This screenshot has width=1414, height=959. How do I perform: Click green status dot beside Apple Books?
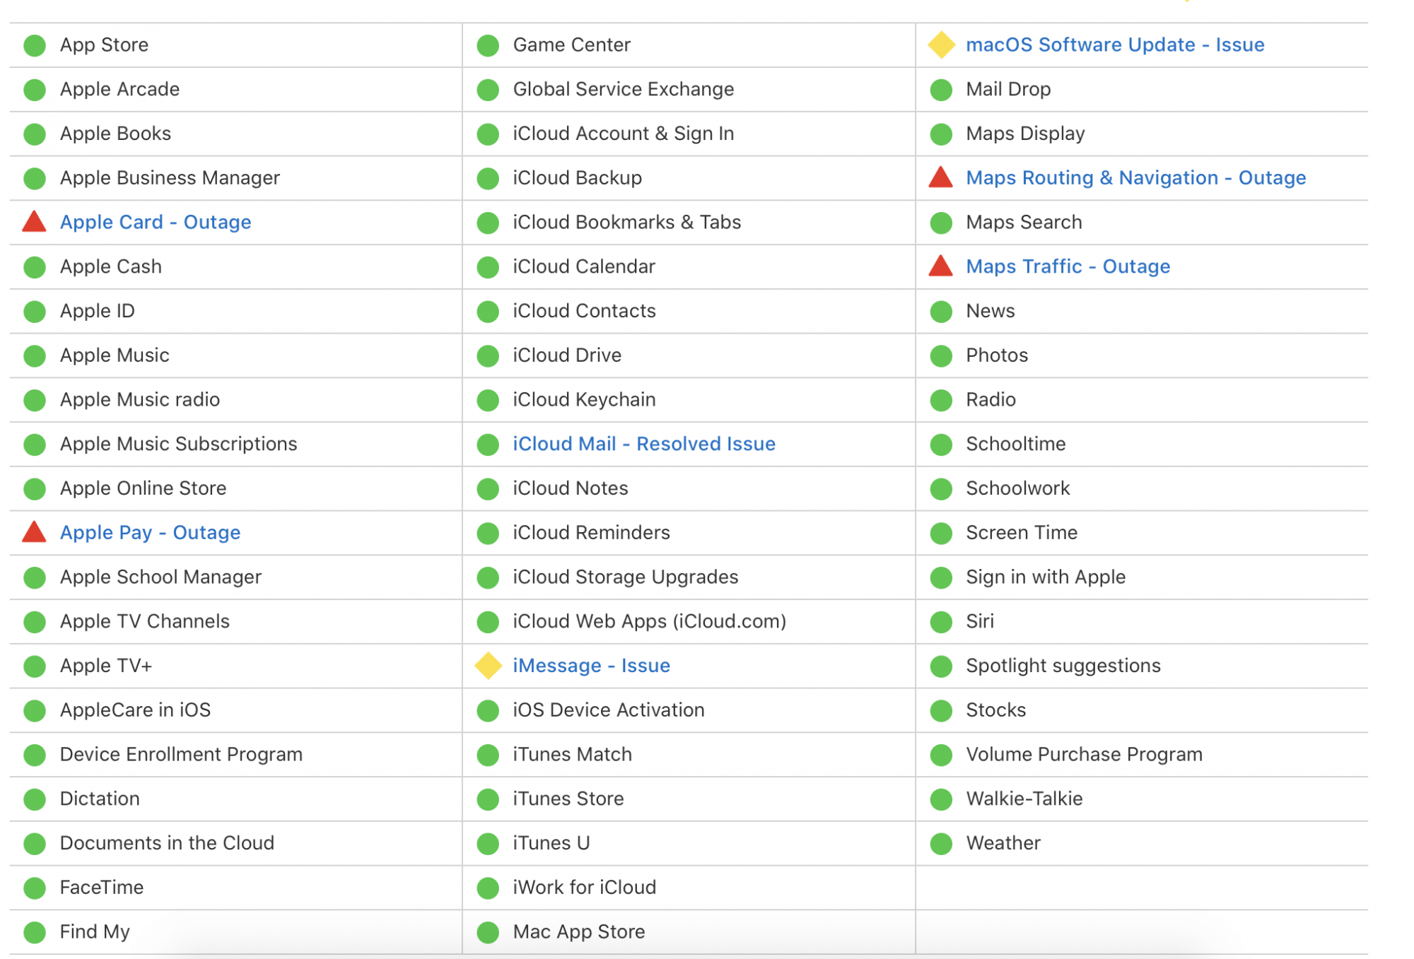click(35, 134)
